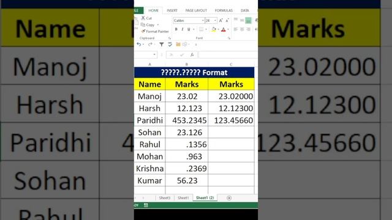
Task: Click the Insert Function fx icon
Action: (x=192, y=54)
